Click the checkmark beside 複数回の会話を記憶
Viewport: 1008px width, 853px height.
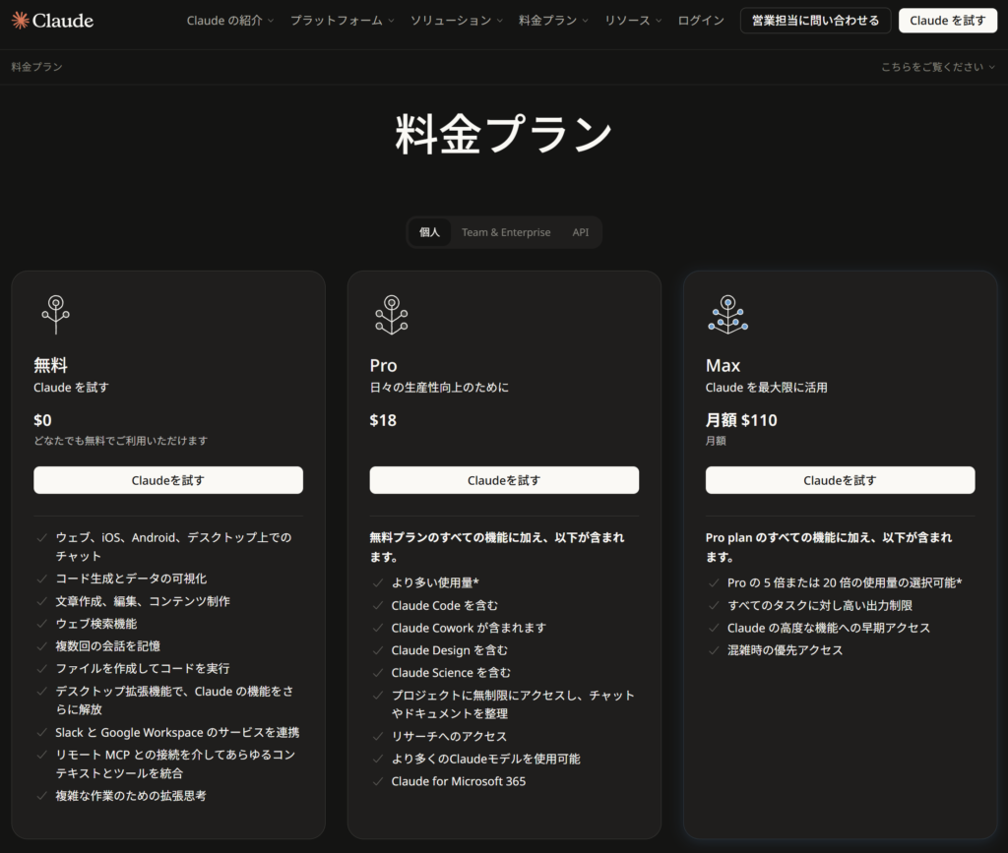[41, 646]
